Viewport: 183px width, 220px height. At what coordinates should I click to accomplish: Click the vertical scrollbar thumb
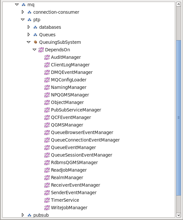(x=178, y=118)
